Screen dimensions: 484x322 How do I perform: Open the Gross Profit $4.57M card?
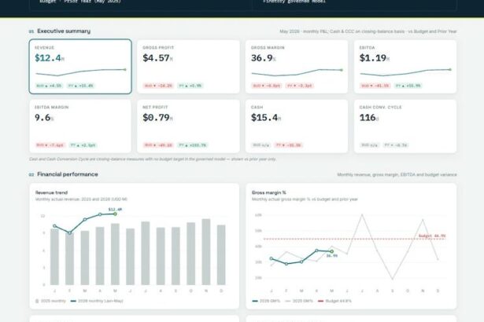coord(188,66)
